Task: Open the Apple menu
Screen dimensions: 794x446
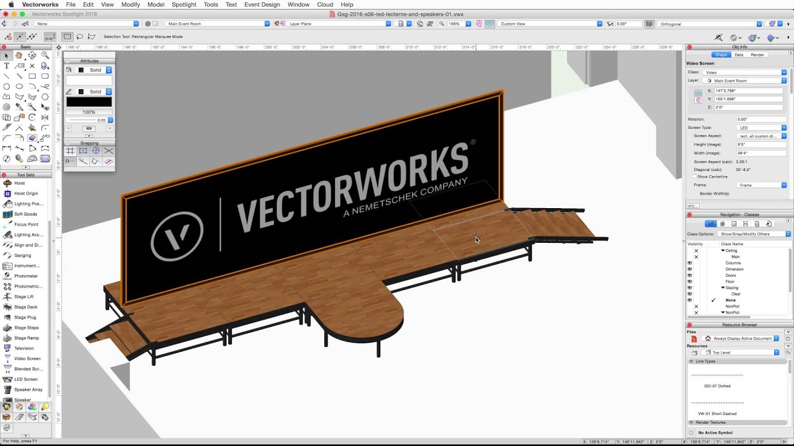Action: pyautogui.click(x=11, y=4)
